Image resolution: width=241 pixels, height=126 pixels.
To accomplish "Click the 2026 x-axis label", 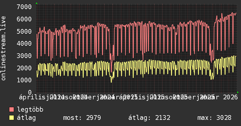I will click(230, 97).
